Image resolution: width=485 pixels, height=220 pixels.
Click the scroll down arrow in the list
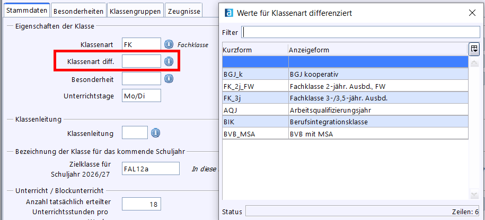474,195
